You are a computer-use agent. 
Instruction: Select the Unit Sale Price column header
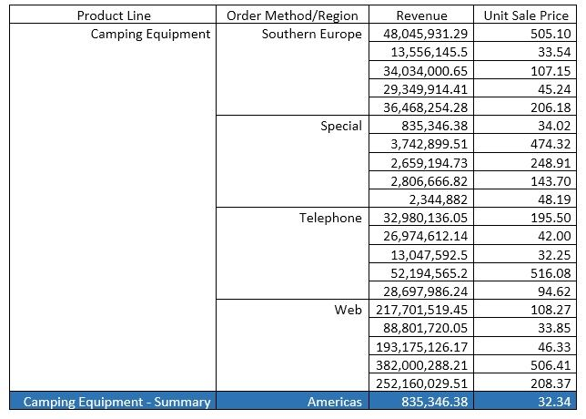click(527, 15)
